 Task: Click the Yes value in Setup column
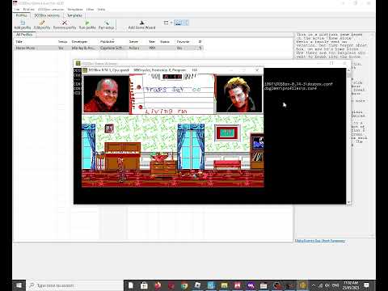[61, 48]
